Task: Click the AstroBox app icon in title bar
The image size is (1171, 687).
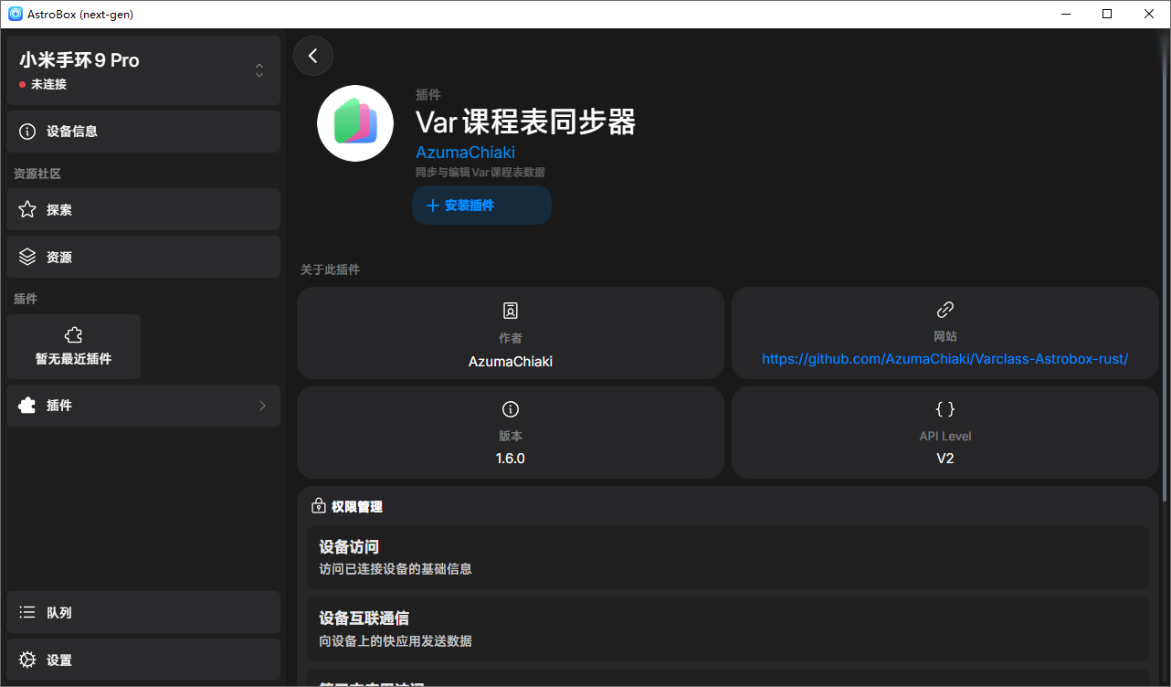Action: tap(15, 14)
